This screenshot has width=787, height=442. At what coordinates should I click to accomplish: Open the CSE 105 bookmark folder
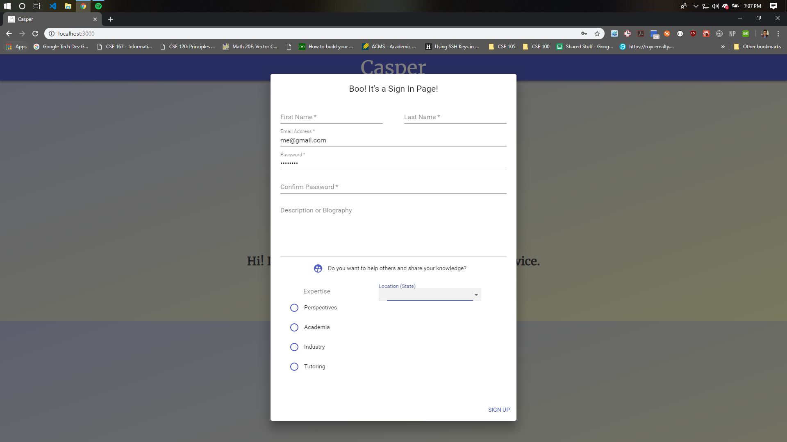[502, 47]
